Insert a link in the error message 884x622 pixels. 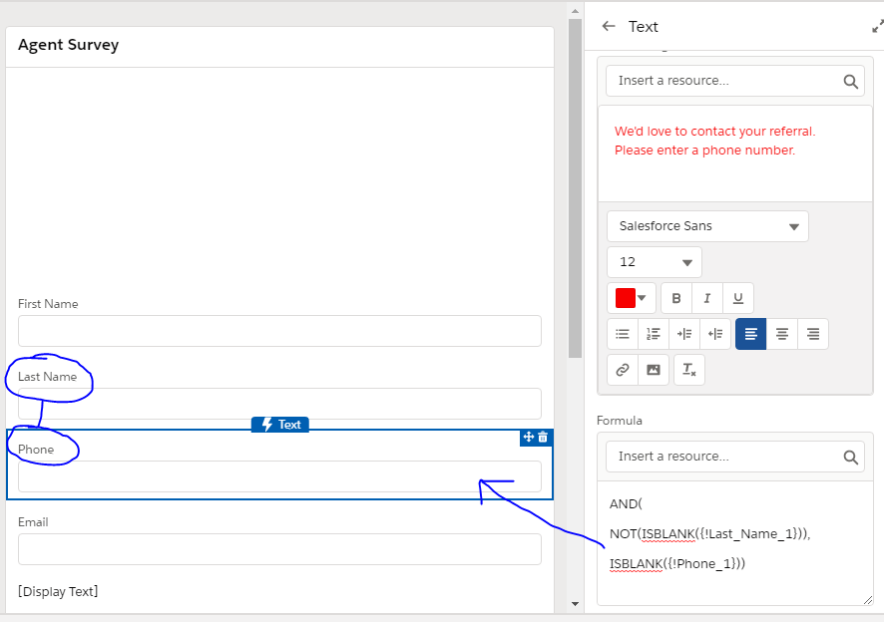623,370
